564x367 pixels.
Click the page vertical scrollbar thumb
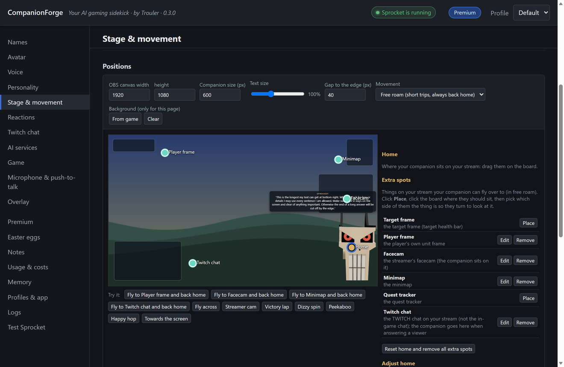point(561,160)
